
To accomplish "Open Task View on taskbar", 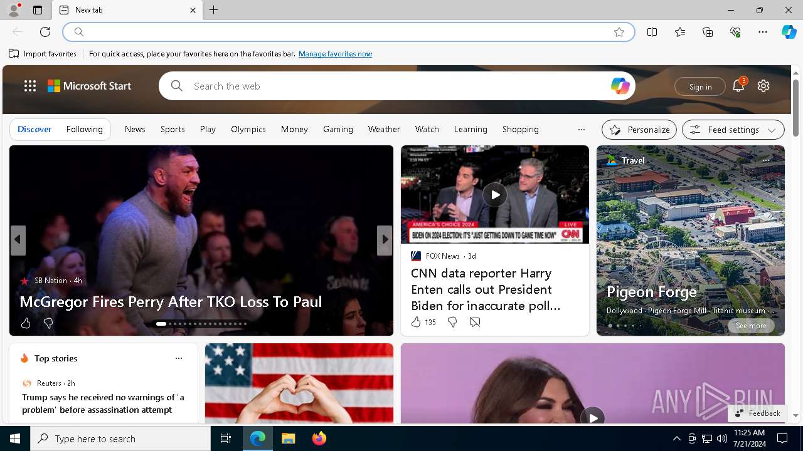I will click(x=226, y=438).
